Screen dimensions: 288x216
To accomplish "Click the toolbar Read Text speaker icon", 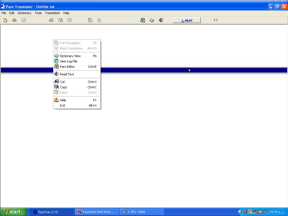I will tap(161, 20).
